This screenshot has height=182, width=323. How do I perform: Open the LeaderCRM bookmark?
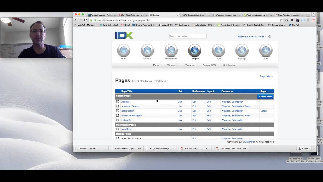coord(166,25)
